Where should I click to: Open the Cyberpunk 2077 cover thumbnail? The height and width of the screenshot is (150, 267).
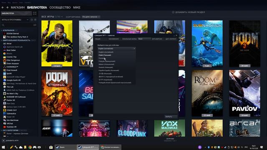click(x=57, y=43)
